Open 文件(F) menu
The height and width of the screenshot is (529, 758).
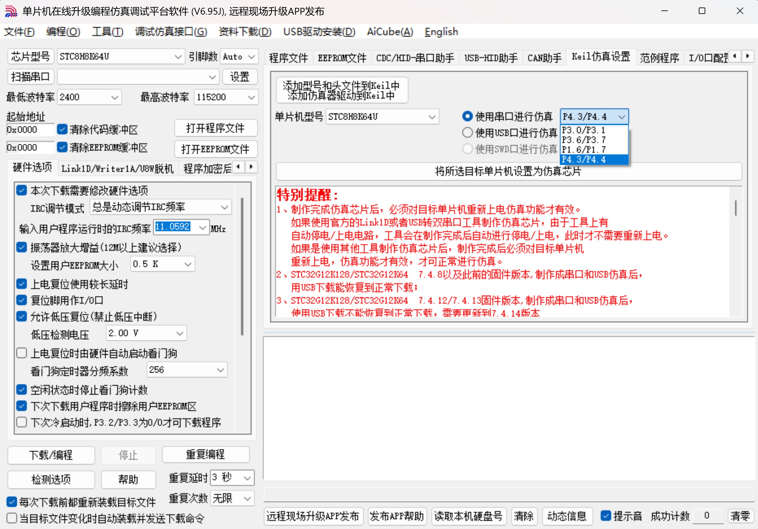coord(19,32)
